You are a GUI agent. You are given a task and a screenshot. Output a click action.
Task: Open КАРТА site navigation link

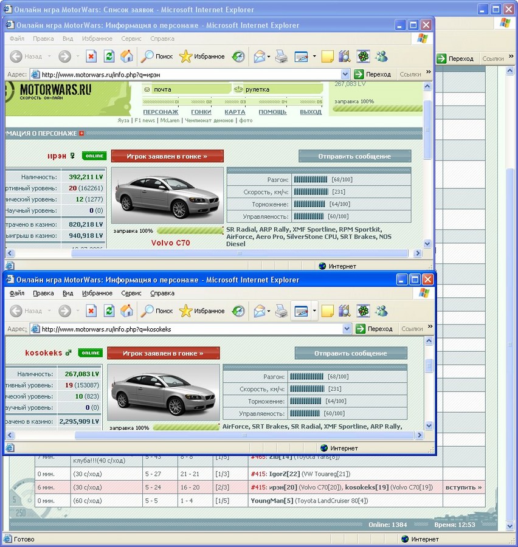pos(235,112)
